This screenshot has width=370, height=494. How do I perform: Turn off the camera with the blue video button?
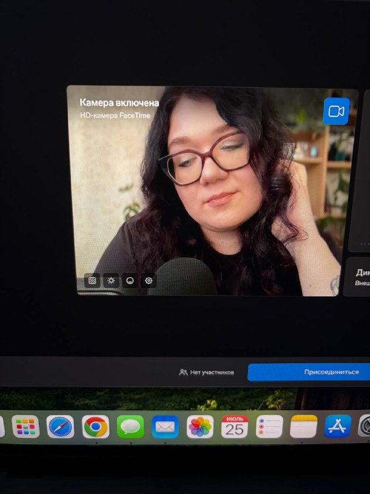336,111
